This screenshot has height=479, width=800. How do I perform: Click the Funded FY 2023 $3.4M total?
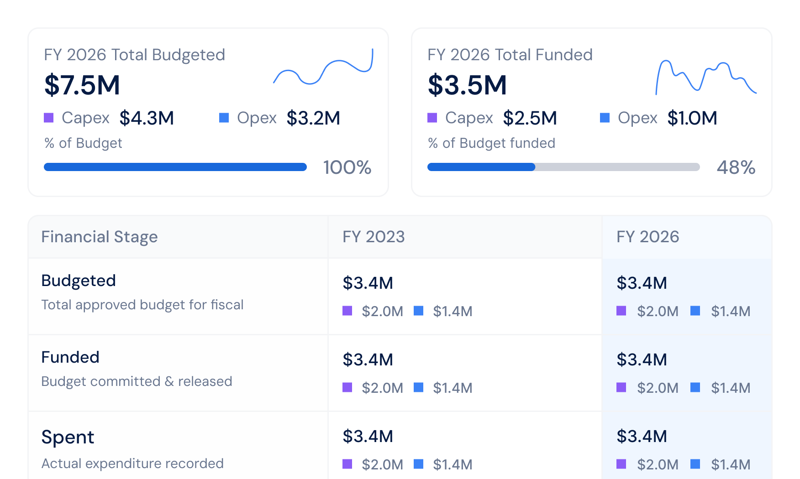click(x=368, y=359)
